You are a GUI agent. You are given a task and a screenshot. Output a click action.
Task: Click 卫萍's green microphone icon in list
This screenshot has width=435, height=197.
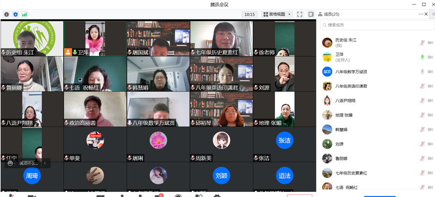(422, 57)
